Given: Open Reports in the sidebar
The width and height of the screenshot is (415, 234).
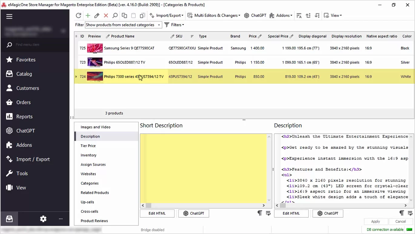Looking at the screenshot, I should (35, 117).
